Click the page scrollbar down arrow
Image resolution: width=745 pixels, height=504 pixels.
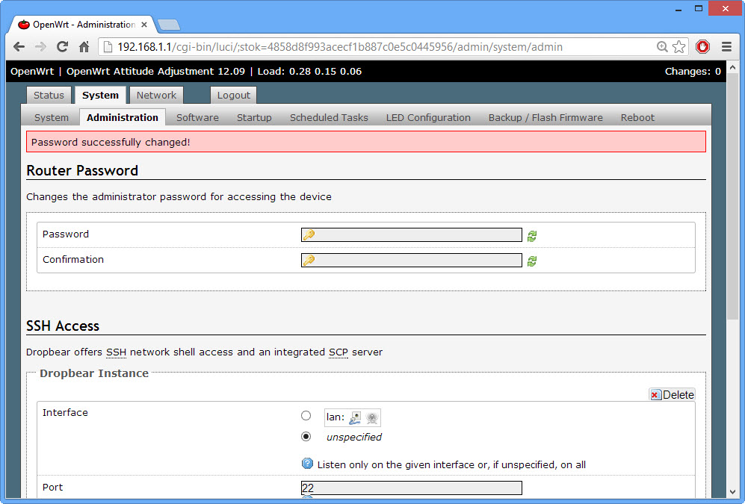732,492
